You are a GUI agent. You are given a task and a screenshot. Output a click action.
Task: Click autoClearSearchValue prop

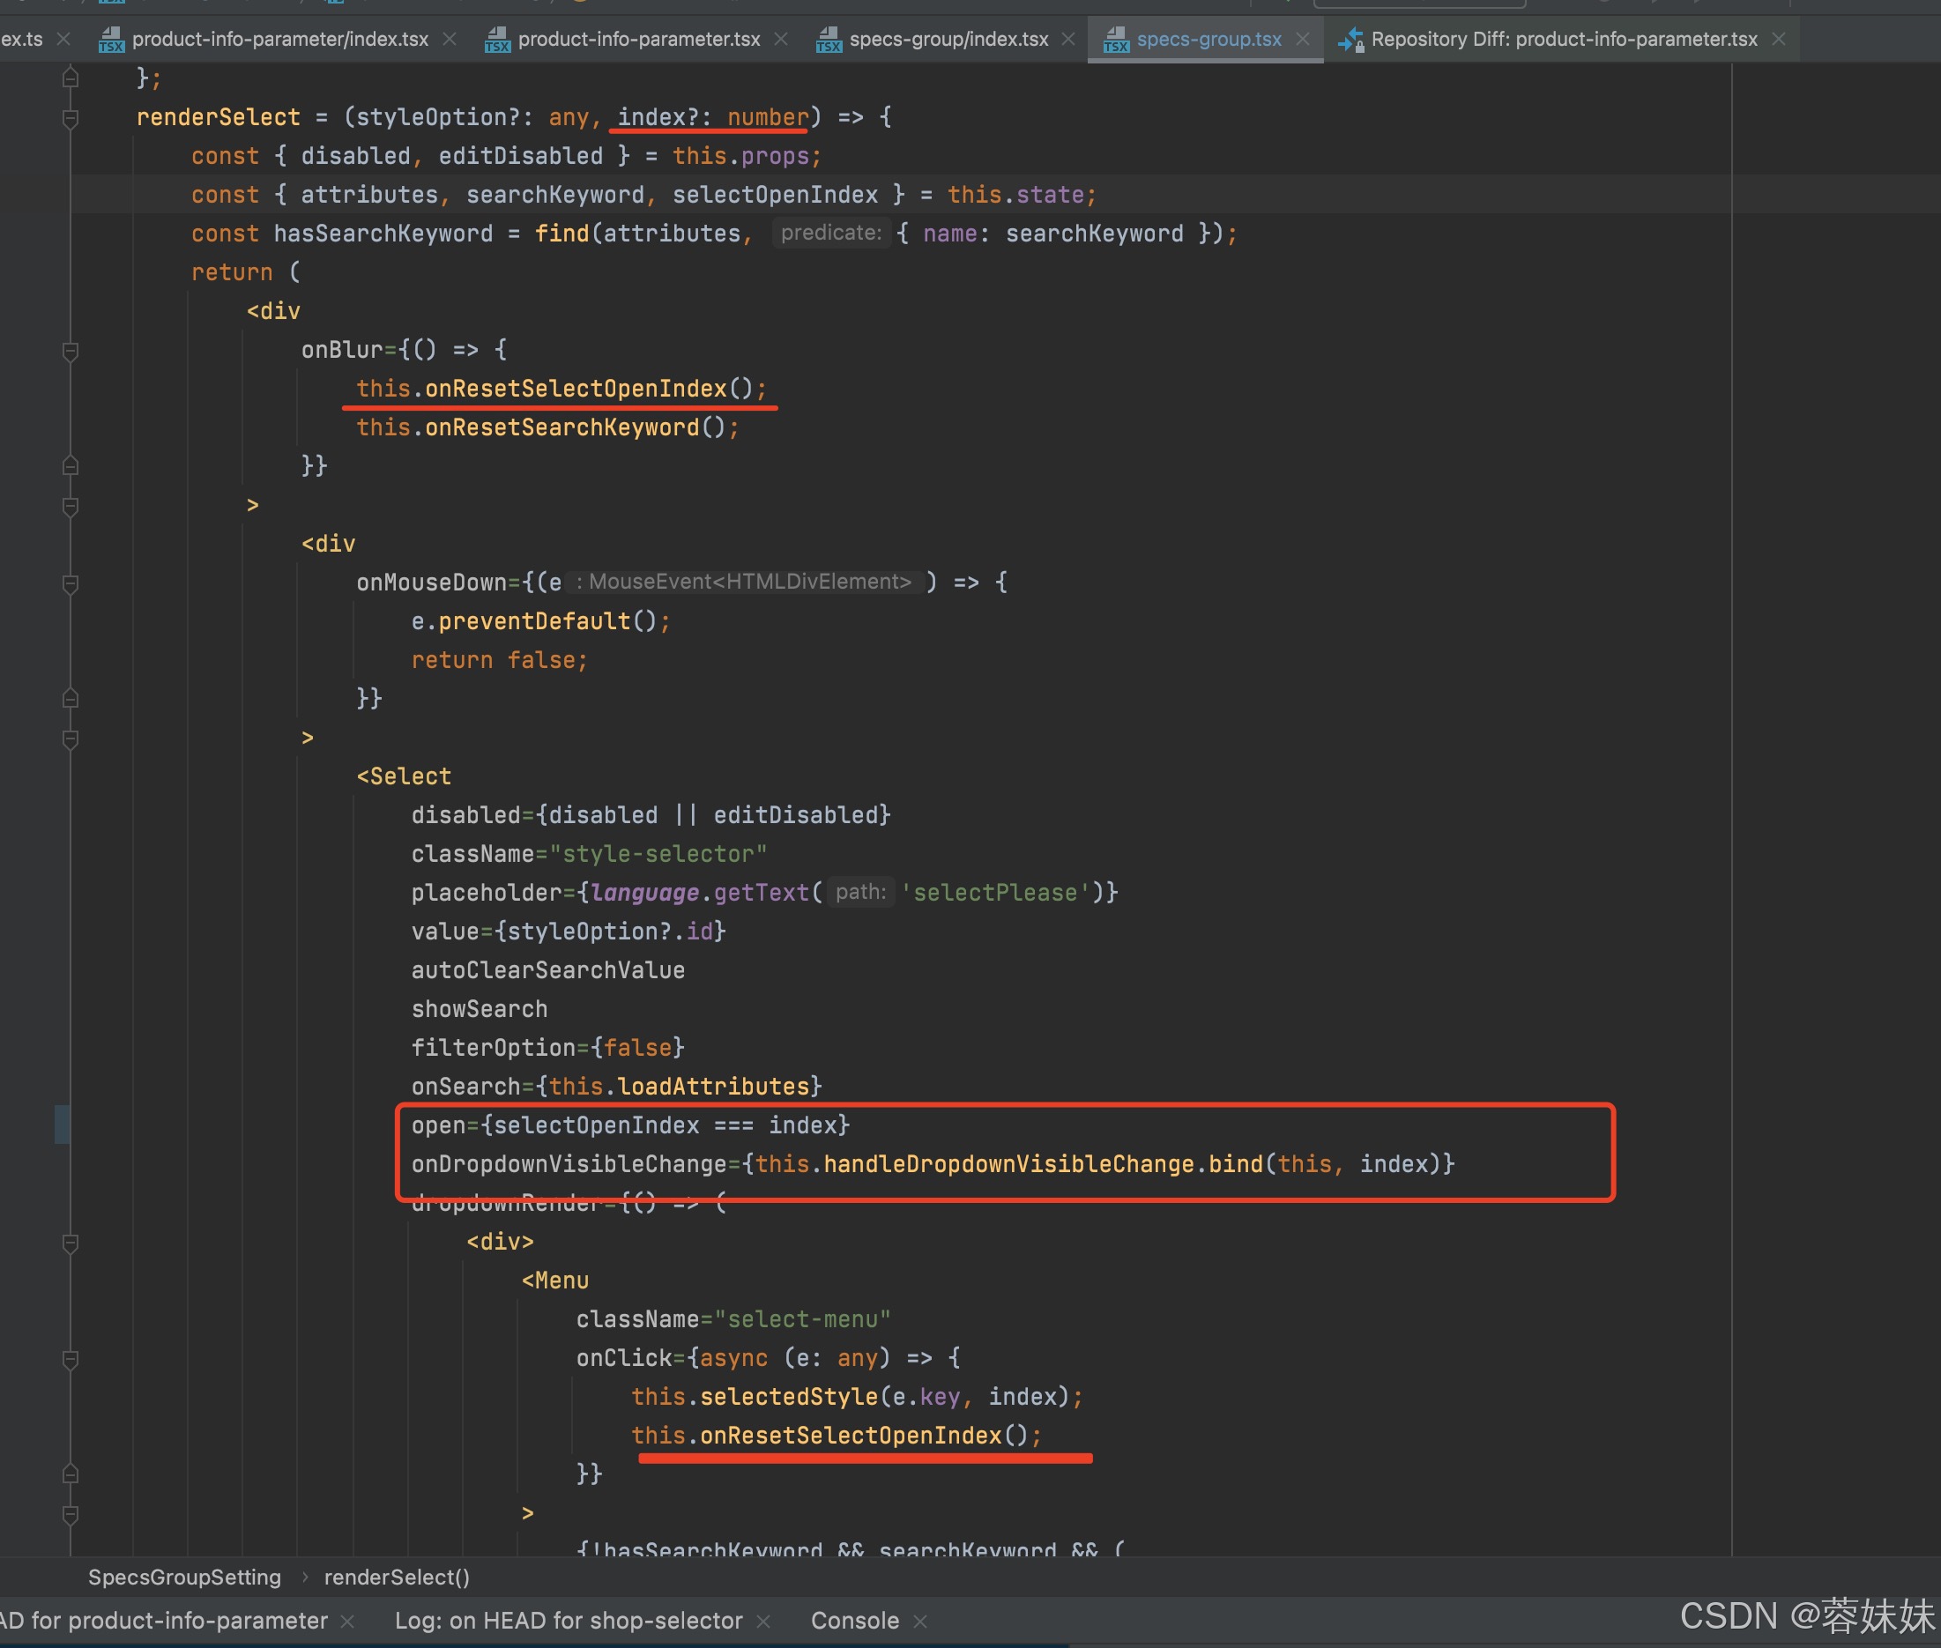click(x=547, y=970)
